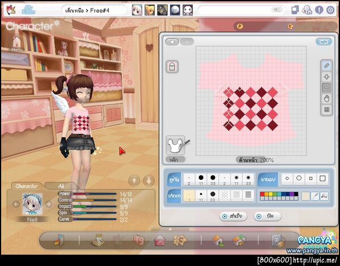Image resolution: width=340 pixels, height=266 pixels.
Task: Pick the yellow color swatch
Action: (271, 194)
